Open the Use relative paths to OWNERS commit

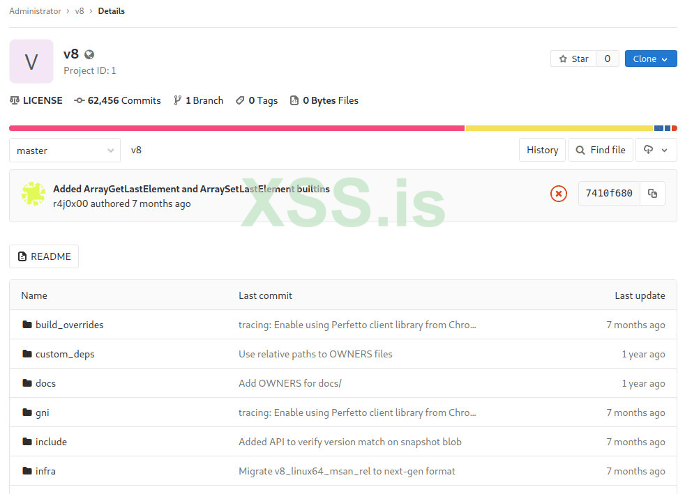coord(315,355)
